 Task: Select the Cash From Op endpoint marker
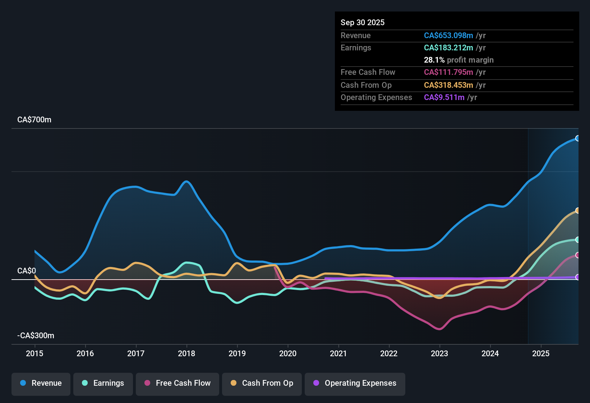pos(577,210)
